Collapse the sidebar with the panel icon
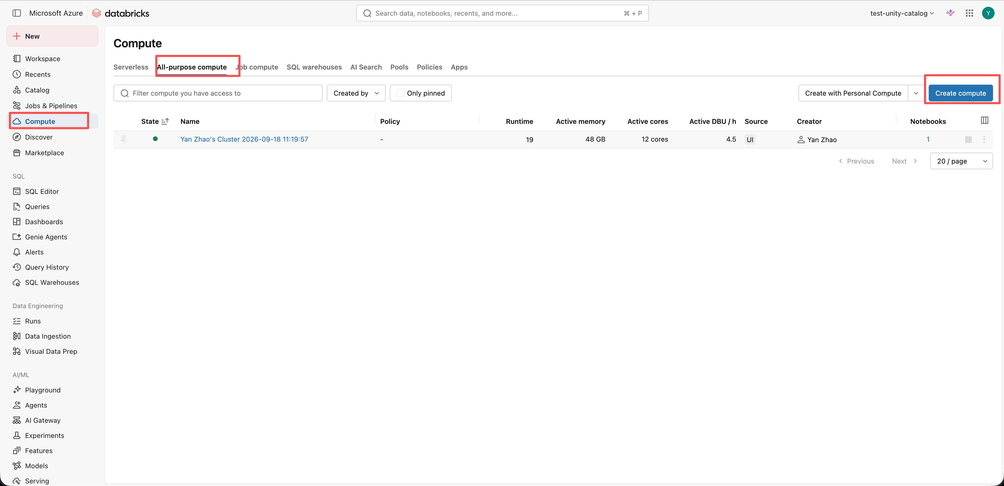This screenshot has height=486, width=1004. 17,13
